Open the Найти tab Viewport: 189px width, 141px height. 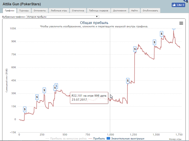tap(134, 11)
